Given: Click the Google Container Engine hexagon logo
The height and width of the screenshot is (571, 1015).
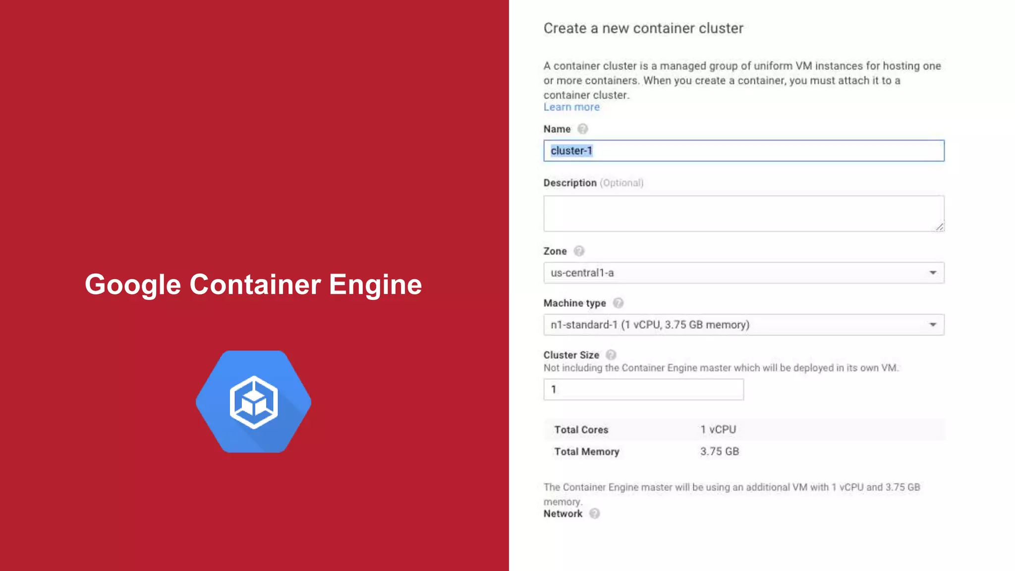Looking at the screenshot, I should coord(253,401).
